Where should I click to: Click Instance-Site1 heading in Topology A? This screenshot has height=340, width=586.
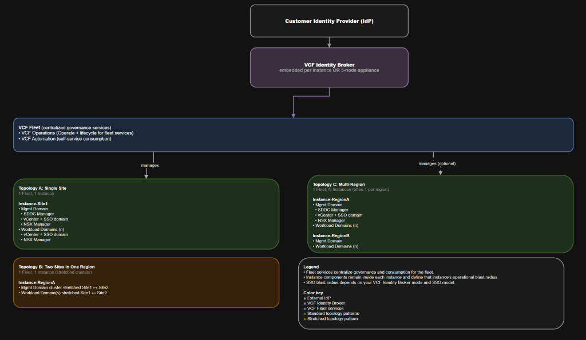33,203
